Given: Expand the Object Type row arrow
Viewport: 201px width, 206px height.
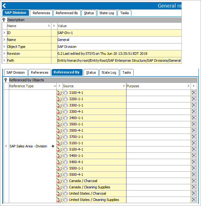Looking at the screenshot, I should pos(4,47).
